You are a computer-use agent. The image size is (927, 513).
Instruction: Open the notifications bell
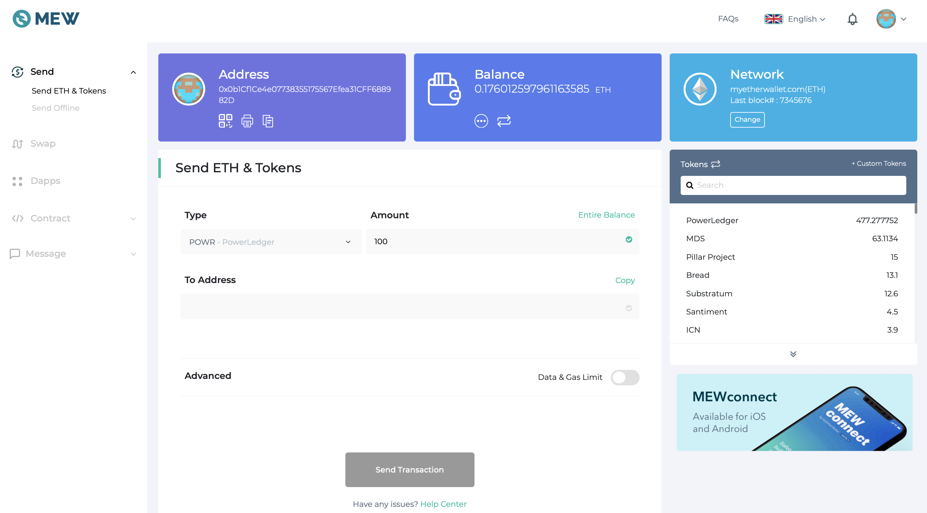[x=852, y=19]
